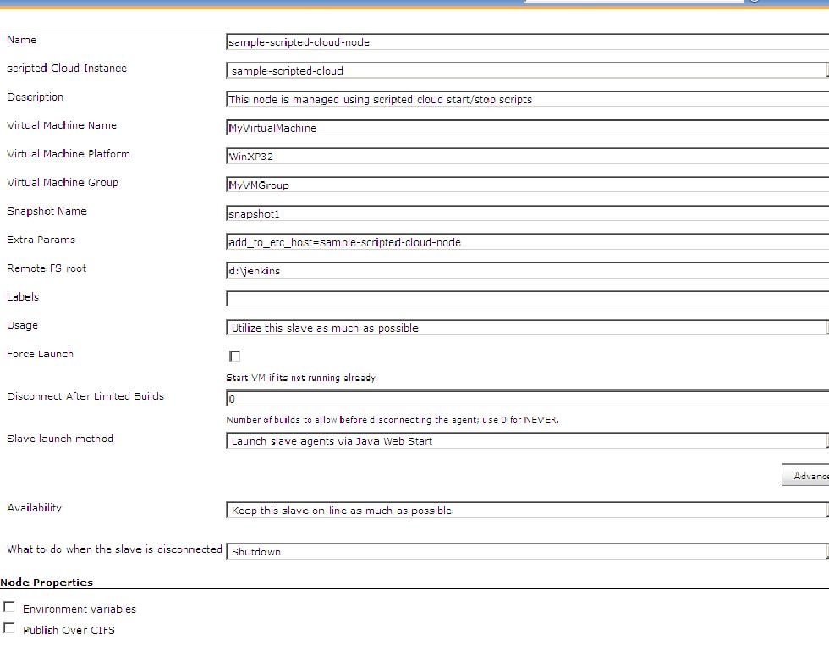829x646 pixels.
Task: Open the slave disconnected action dropdown
Action: (x=527, y=552)
